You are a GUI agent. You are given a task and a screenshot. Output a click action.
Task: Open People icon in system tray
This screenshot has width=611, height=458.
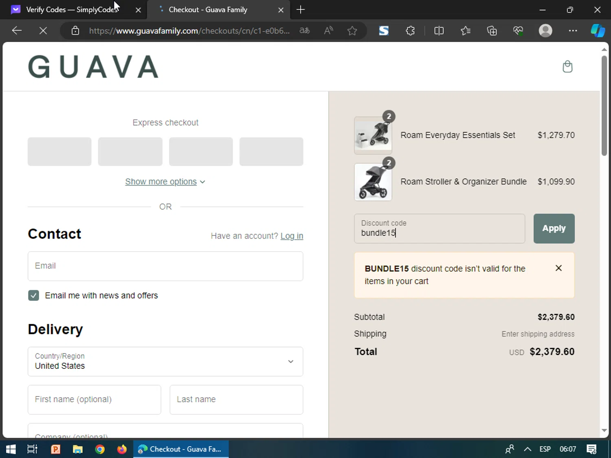click(509, 449)
